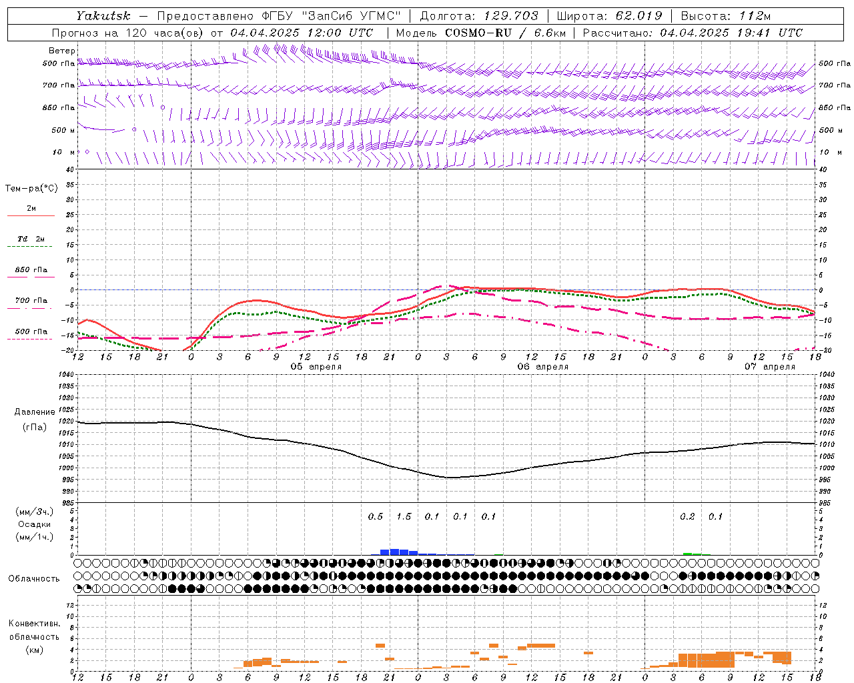
Task: Click the '07 апреля' date label
Action: pyautogui.click(x=770, y=367)
